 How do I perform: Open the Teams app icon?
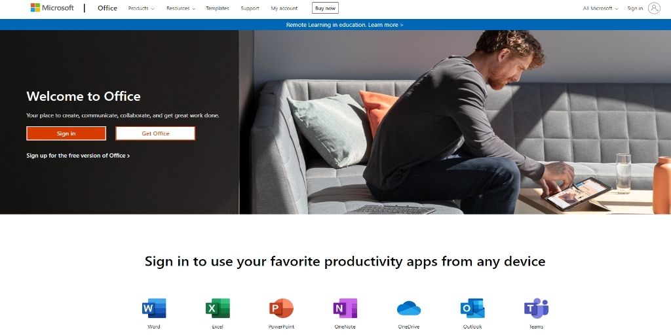pos(536,308)
